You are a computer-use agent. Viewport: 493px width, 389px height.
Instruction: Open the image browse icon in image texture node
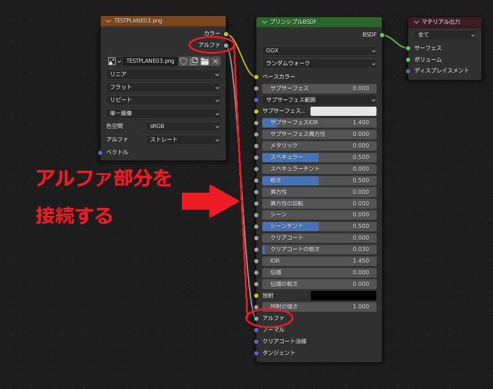pos(114,61)
